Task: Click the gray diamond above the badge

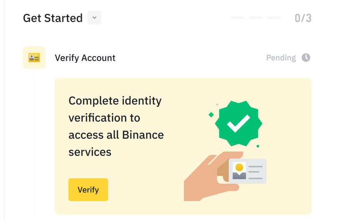Action: point(217,104)
